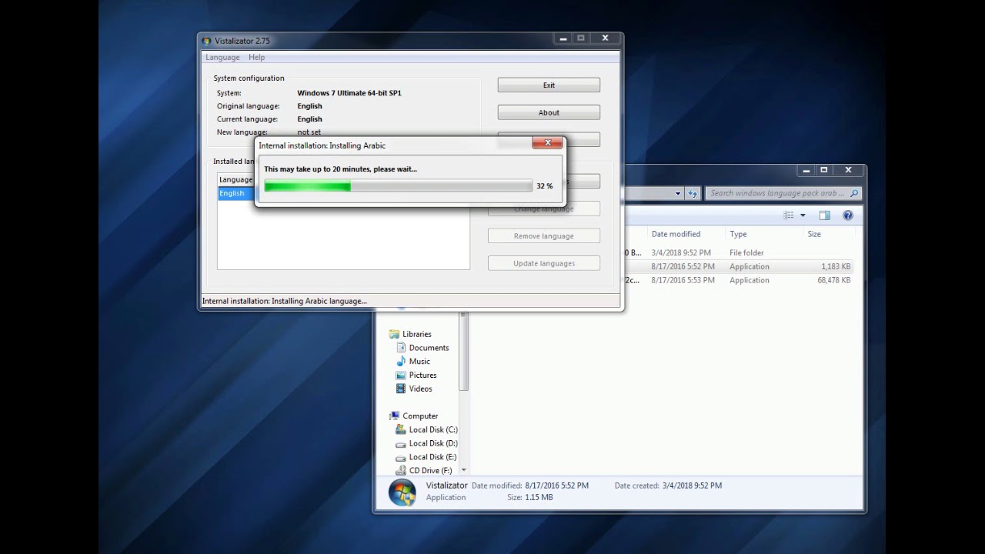The width and height of the screenshot is (985, 554).
Task: Click the 1.15 MB size value in details pane
Action: [539, 498]
